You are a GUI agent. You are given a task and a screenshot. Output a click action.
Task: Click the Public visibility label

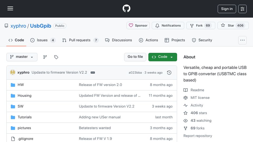click(x=60, y=26)
